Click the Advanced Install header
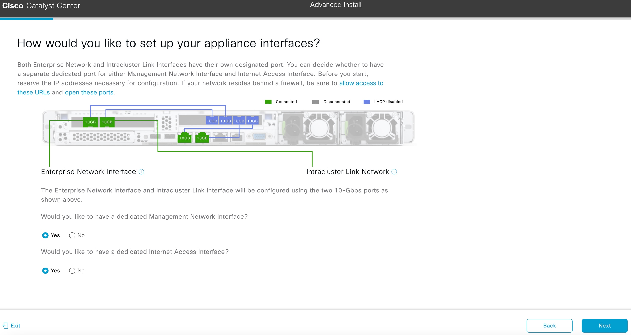The image size is (631, 335). [336, 4]
